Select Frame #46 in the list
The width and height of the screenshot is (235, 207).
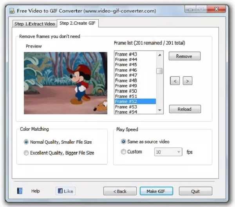pos(136,70)
